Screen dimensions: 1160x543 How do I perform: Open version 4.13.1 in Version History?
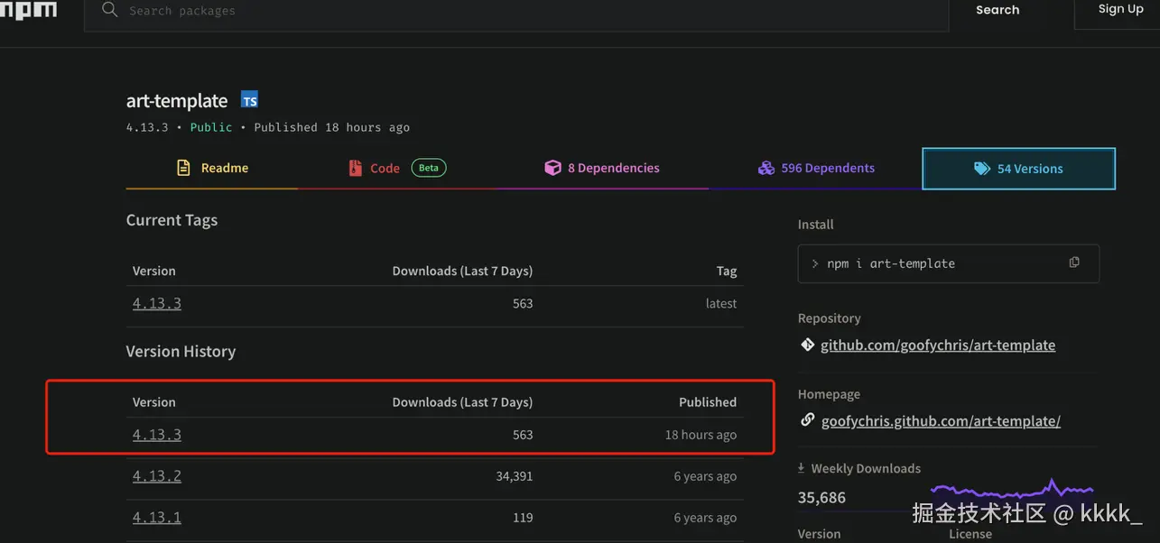(x=157, y=518)
